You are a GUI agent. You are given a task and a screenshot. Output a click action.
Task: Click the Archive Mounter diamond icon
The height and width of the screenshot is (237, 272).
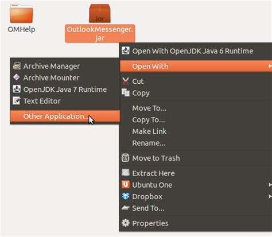(x=17, y=77)
